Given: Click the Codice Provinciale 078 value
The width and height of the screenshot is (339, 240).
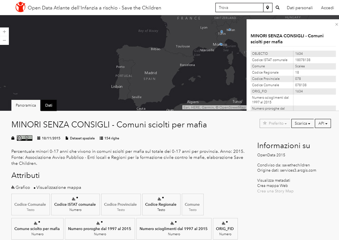Looking at the screenshot, I should pos(298,79).
